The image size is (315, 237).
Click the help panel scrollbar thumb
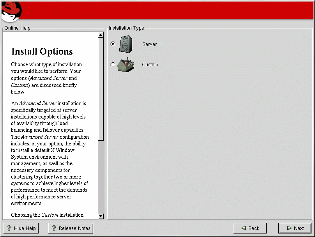101,89
